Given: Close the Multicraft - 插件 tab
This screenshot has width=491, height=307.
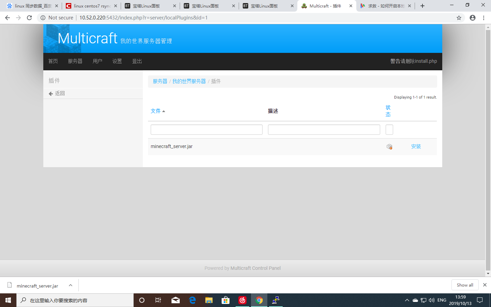Looking at the screenshot, I should (351, 6).
